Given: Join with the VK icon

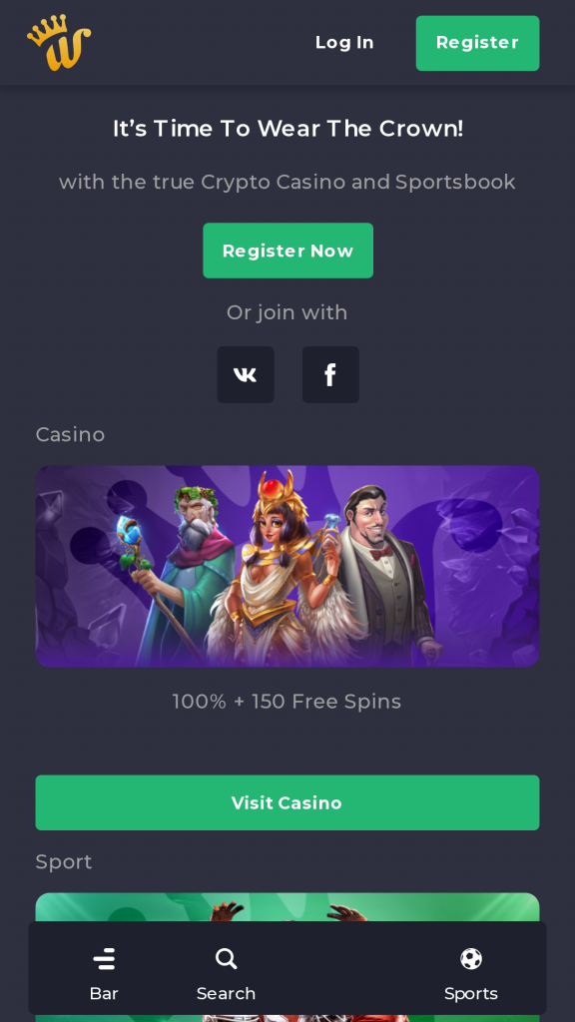Looking at the screenshot, I should (x=246, y=375).
